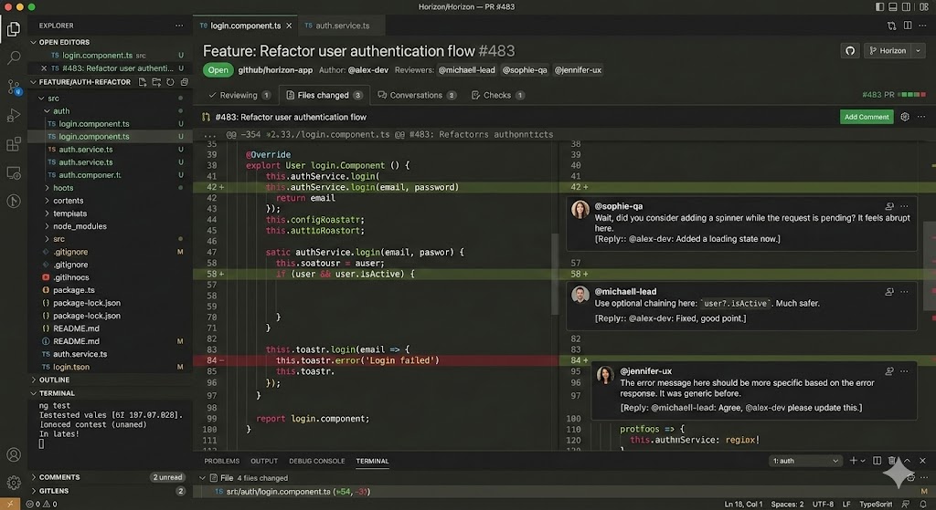
Task: Refresh the explorer file tree
Action: tap(170, 82)
